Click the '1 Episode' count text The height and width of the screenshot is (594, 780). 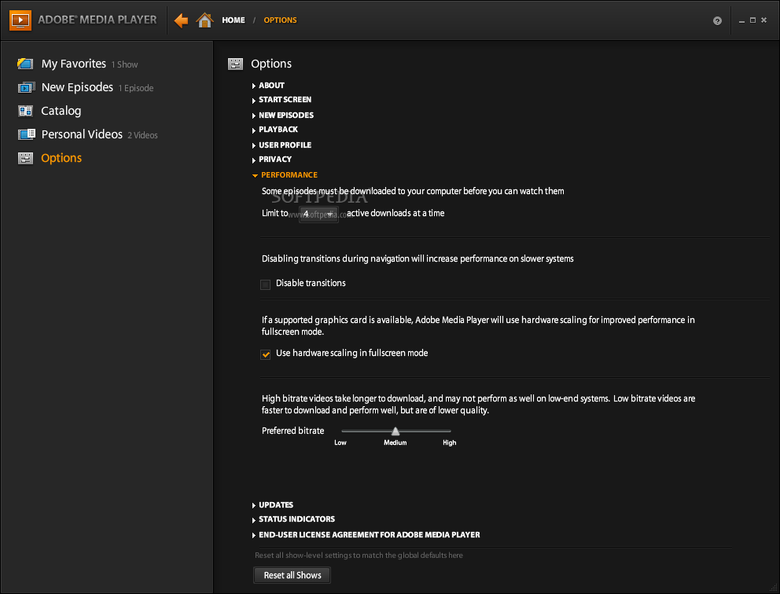(136, 88)
